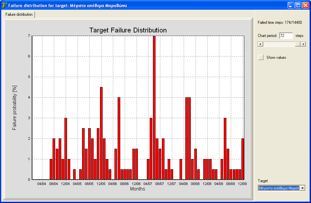Click the y-axis value '4'

click(29, 97)
